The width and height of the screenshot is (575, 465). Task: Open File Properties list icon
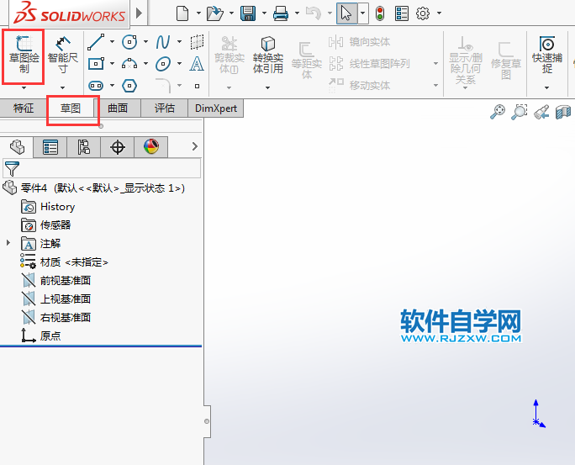point(402,13)
